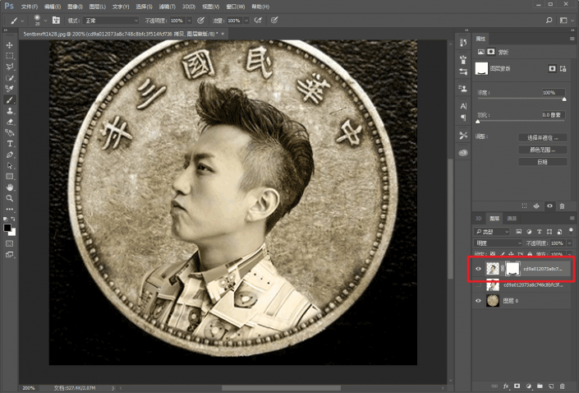This screenshot has width=579, height=393.
Task: Delete layer with Layers panel trash icon
Action: point(562,386)
